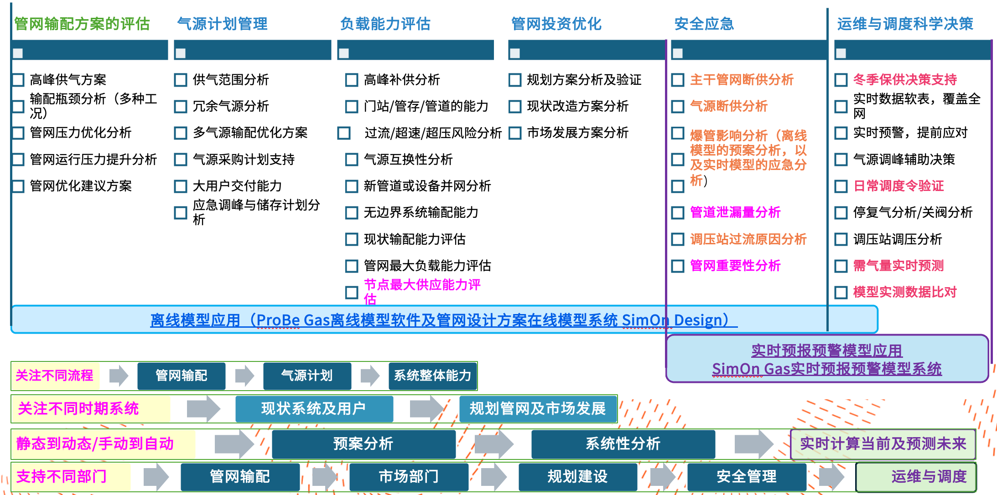Select the 现状系统及用户 block
Image resolution: width=997 pixels, height=495 pixels.
click(314, 408)
